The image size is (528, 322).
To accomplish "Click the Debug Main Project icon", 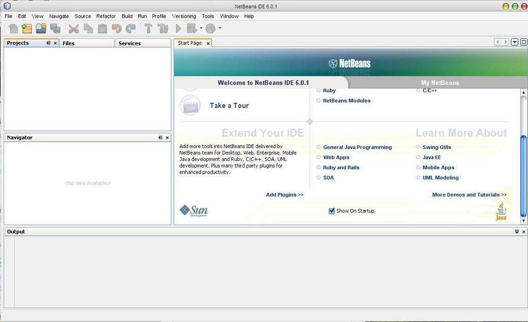I will click(x=192, y=28).
